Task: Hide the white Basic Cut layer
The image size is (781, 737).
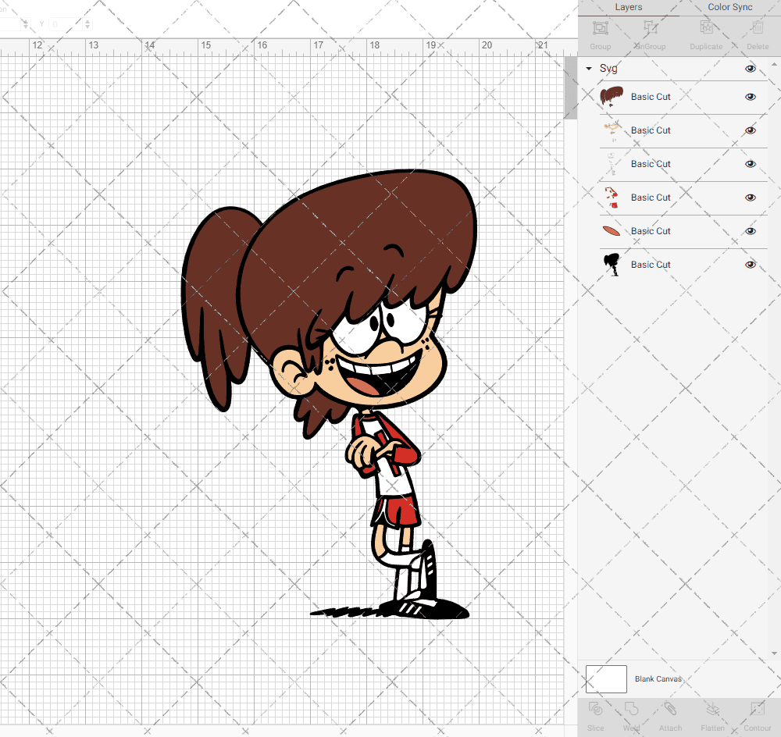Action: (750, 164)
